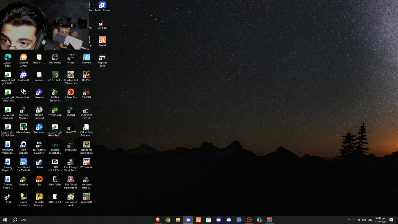Image resolution: width=398 pixels, height=224 pixels.
Task: Click the taskbar search magnifier icon
Action: point(15,220)
